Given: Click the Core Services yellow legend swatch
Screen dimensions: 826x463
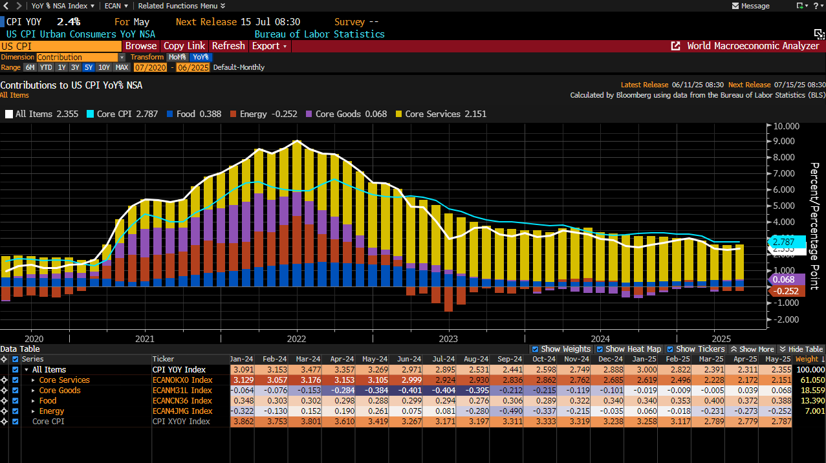Looking at the screenshot, I should tap(399, 114).
